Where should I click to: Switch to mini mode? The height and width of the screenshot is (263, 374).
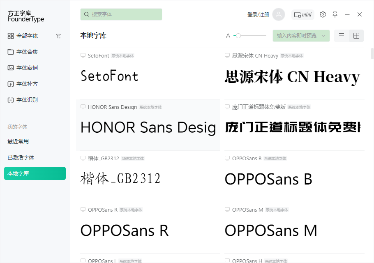coord(302,14)
